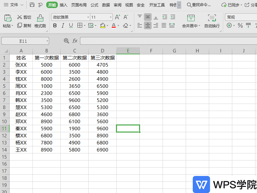Click the fill color bucket swatch
Image resolution: width=257 pixels, height=193 pixels.
(102, 25)
